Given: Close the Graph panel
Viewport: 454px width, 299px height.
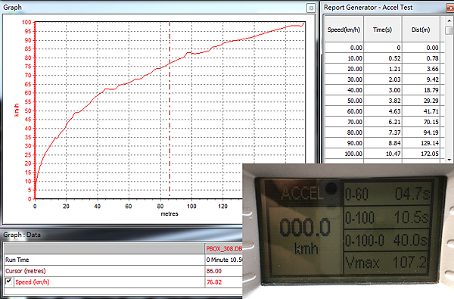Looking at the screenshot, I should (x=311, y=8).
